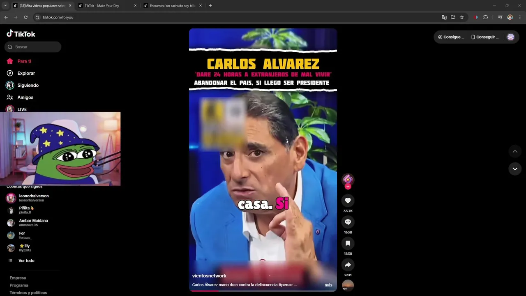The height and width of the screenshot is (296, 526).
Task: Translate this page via address bar icon
Action: click(444, 17)
